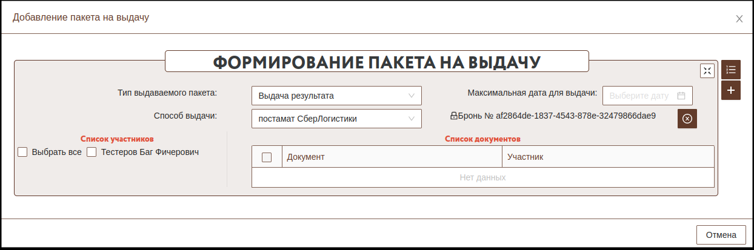This screenshot has width=754, height=250.
Task: Select participant Тестеров Баг Фичерович checkbox
Action: coord(92,153)
